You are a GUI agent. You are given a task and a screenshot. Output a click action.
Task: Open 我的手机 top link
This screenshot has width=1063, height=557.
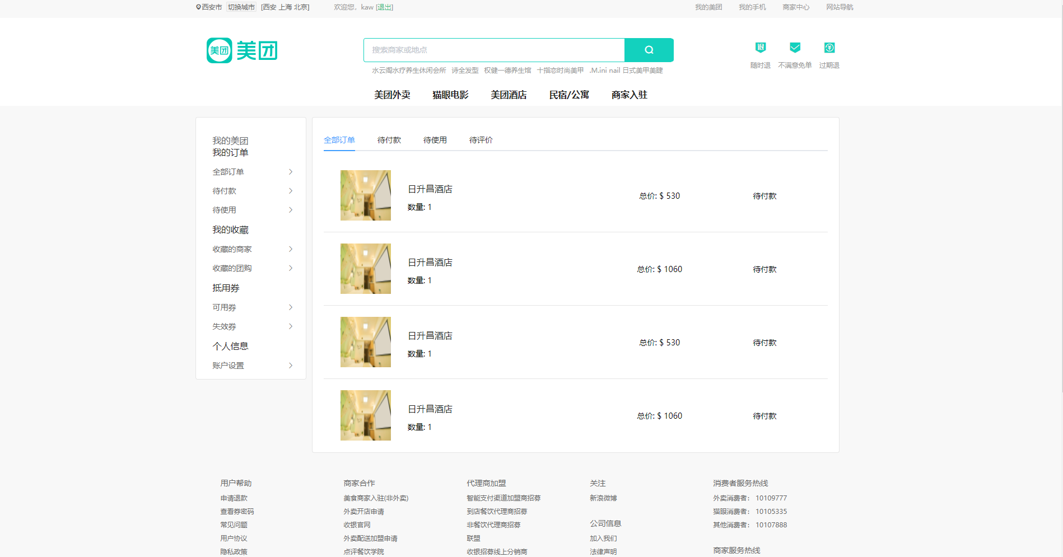click(752, 7)
